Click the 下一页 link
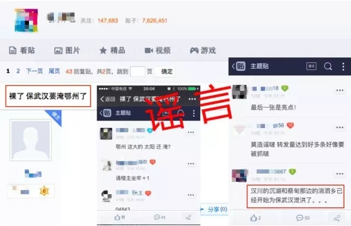Viewport: 351px width, 226px height. (x=35, y=71)
